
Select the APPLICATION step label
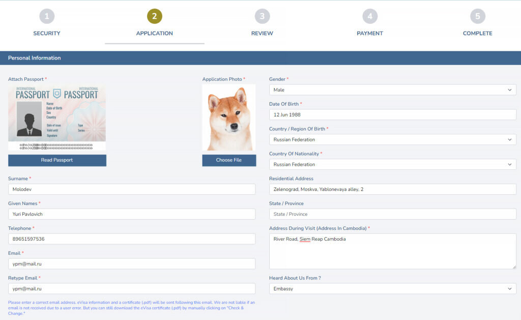(155, 33)
